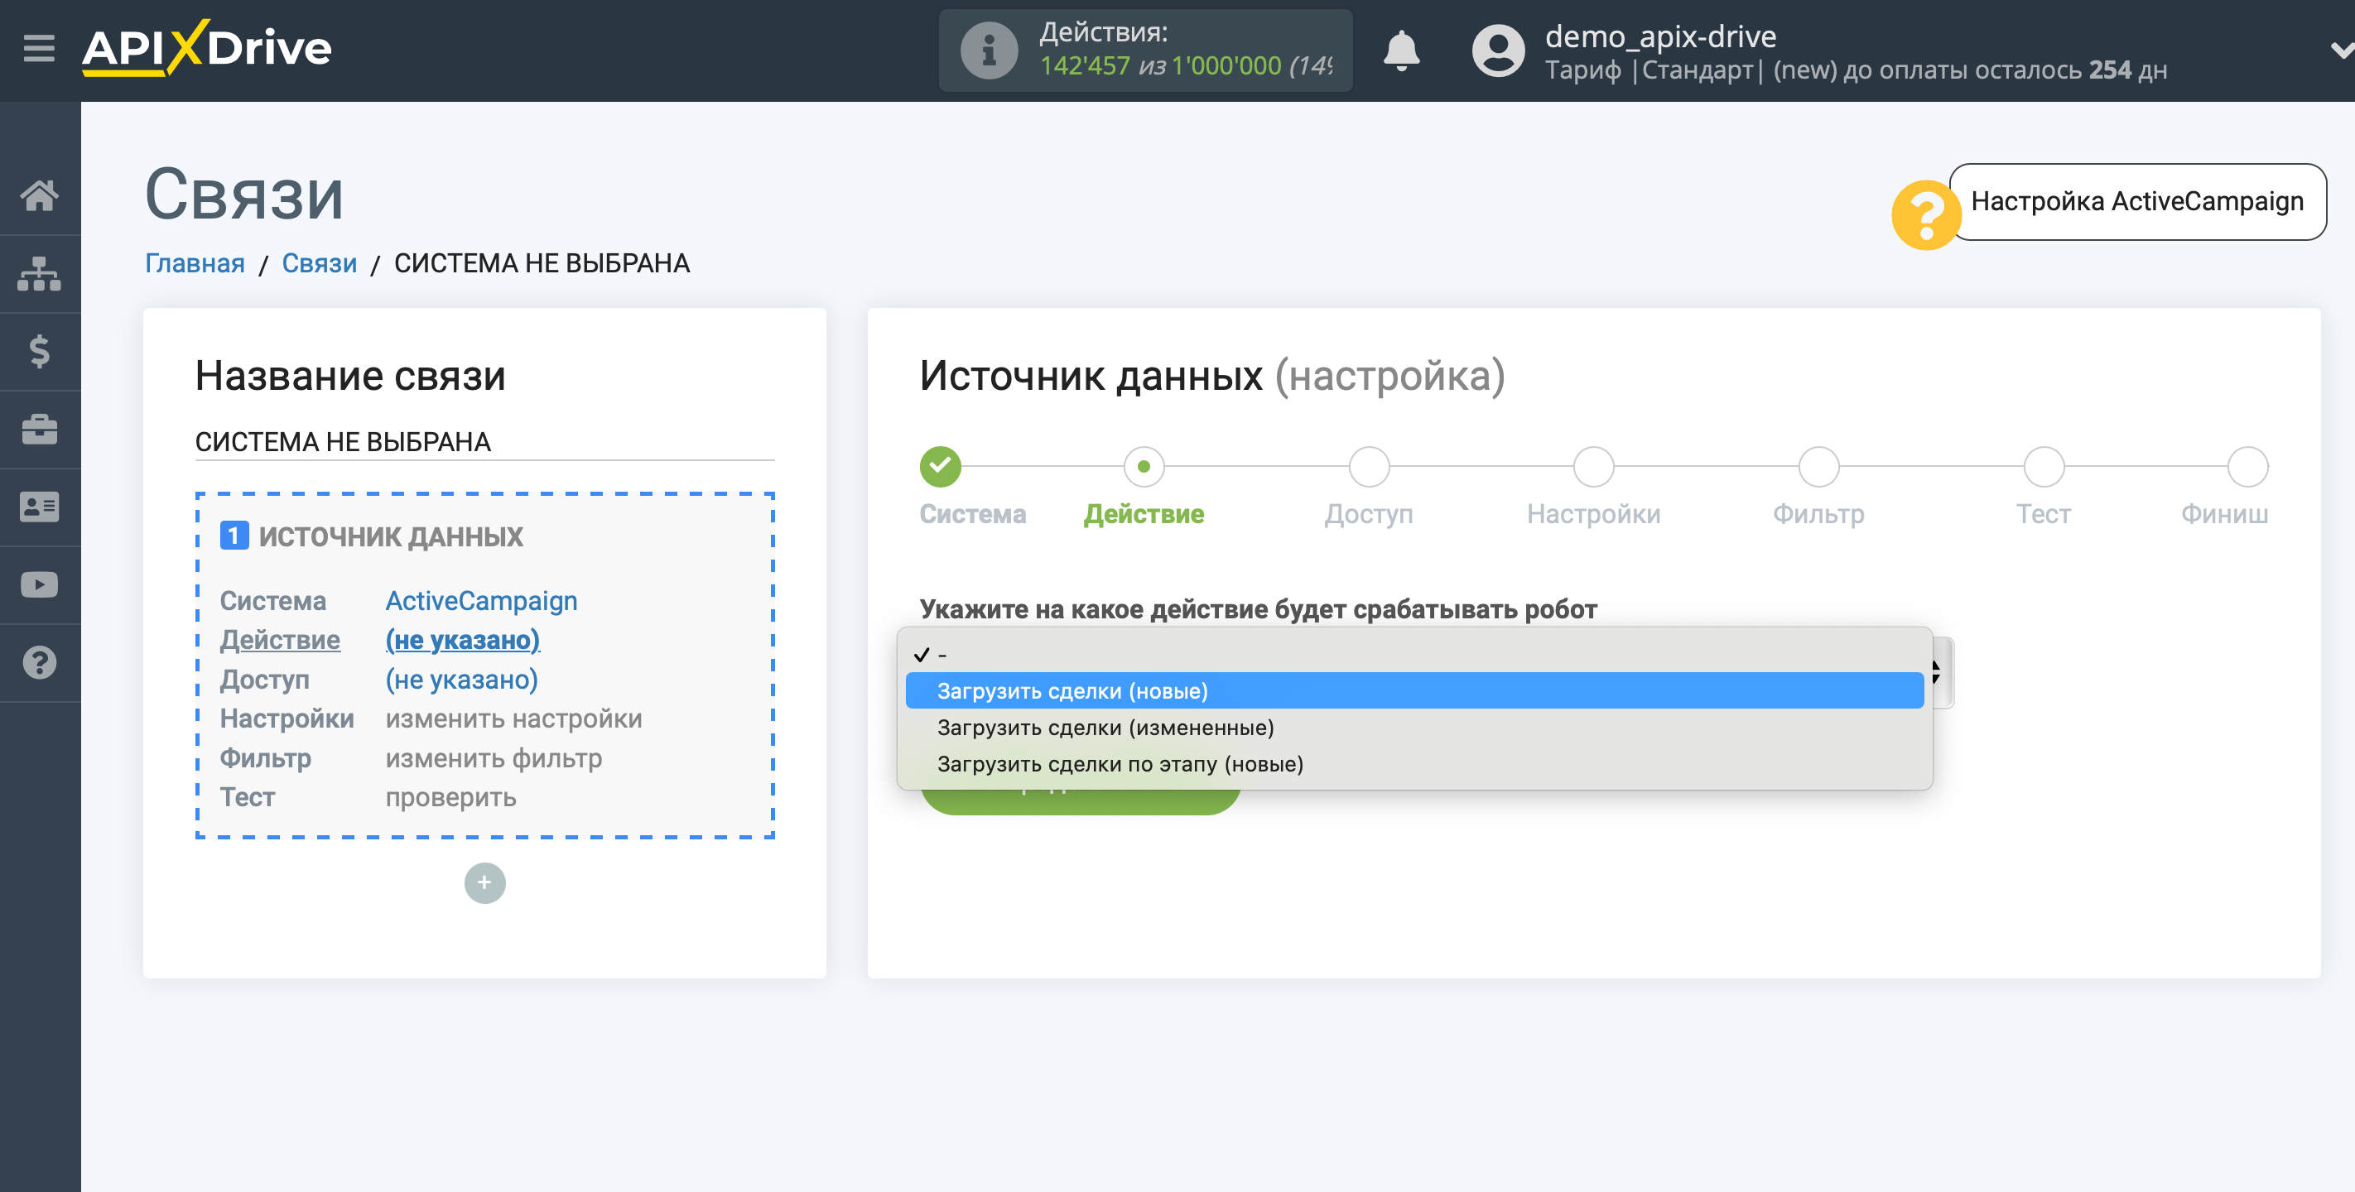Choose Загрузить сделки (измененные)
The height and width of the screenshot is (1192, 2355).
click(x=1414, y=727)
